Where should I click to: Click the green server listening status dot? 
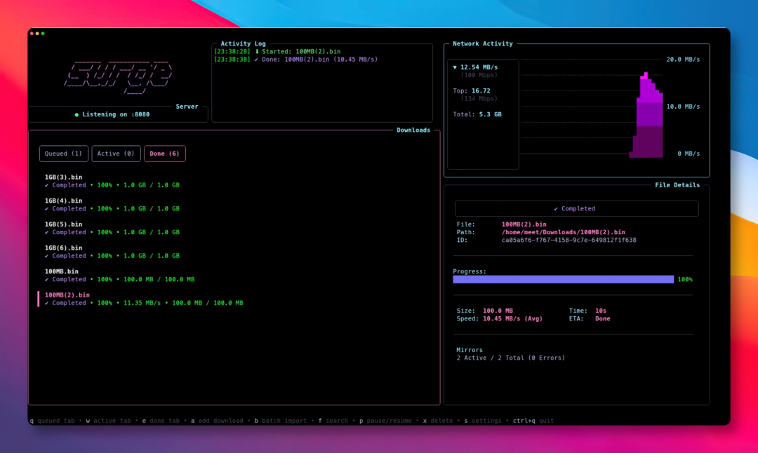pyautogui.click(x=77, y=114)
